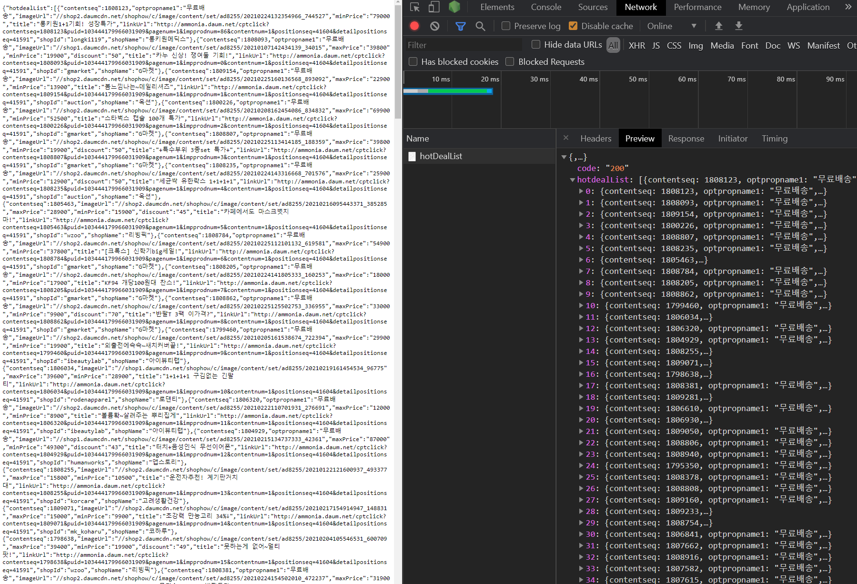This screenshot has height=584, width=857.
Task: Check the Hide data URLs option
Action: coord(535,44)
